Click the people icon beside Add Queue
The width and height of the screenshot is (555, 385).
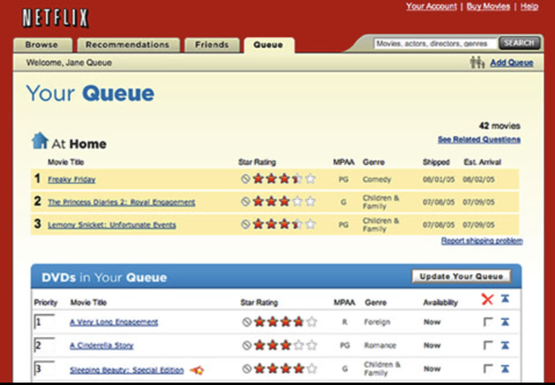pyautogui.click(x=477, y=62)
